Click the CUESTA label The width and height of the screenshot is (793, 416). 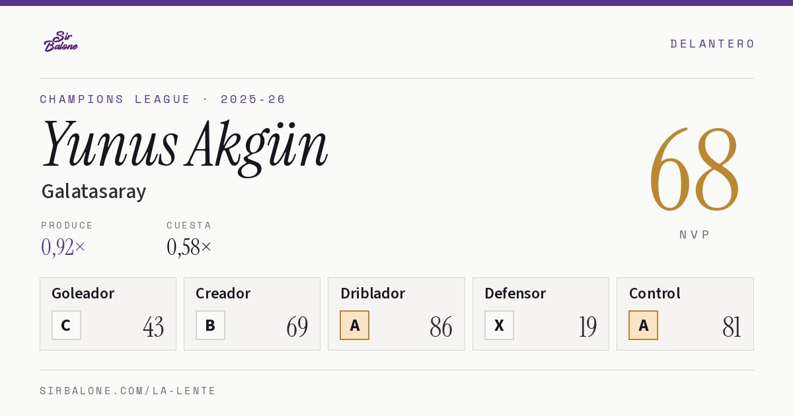click(x=189, y=225)
